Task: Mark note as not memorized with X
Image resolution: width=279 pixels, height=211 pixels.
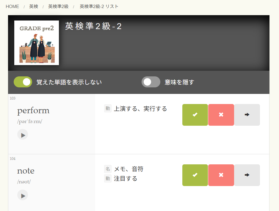Action: (x=221, y=175)
